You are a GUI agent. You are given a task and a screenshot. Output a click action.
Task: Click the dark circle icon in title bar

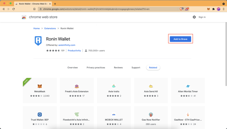(224, 4)
